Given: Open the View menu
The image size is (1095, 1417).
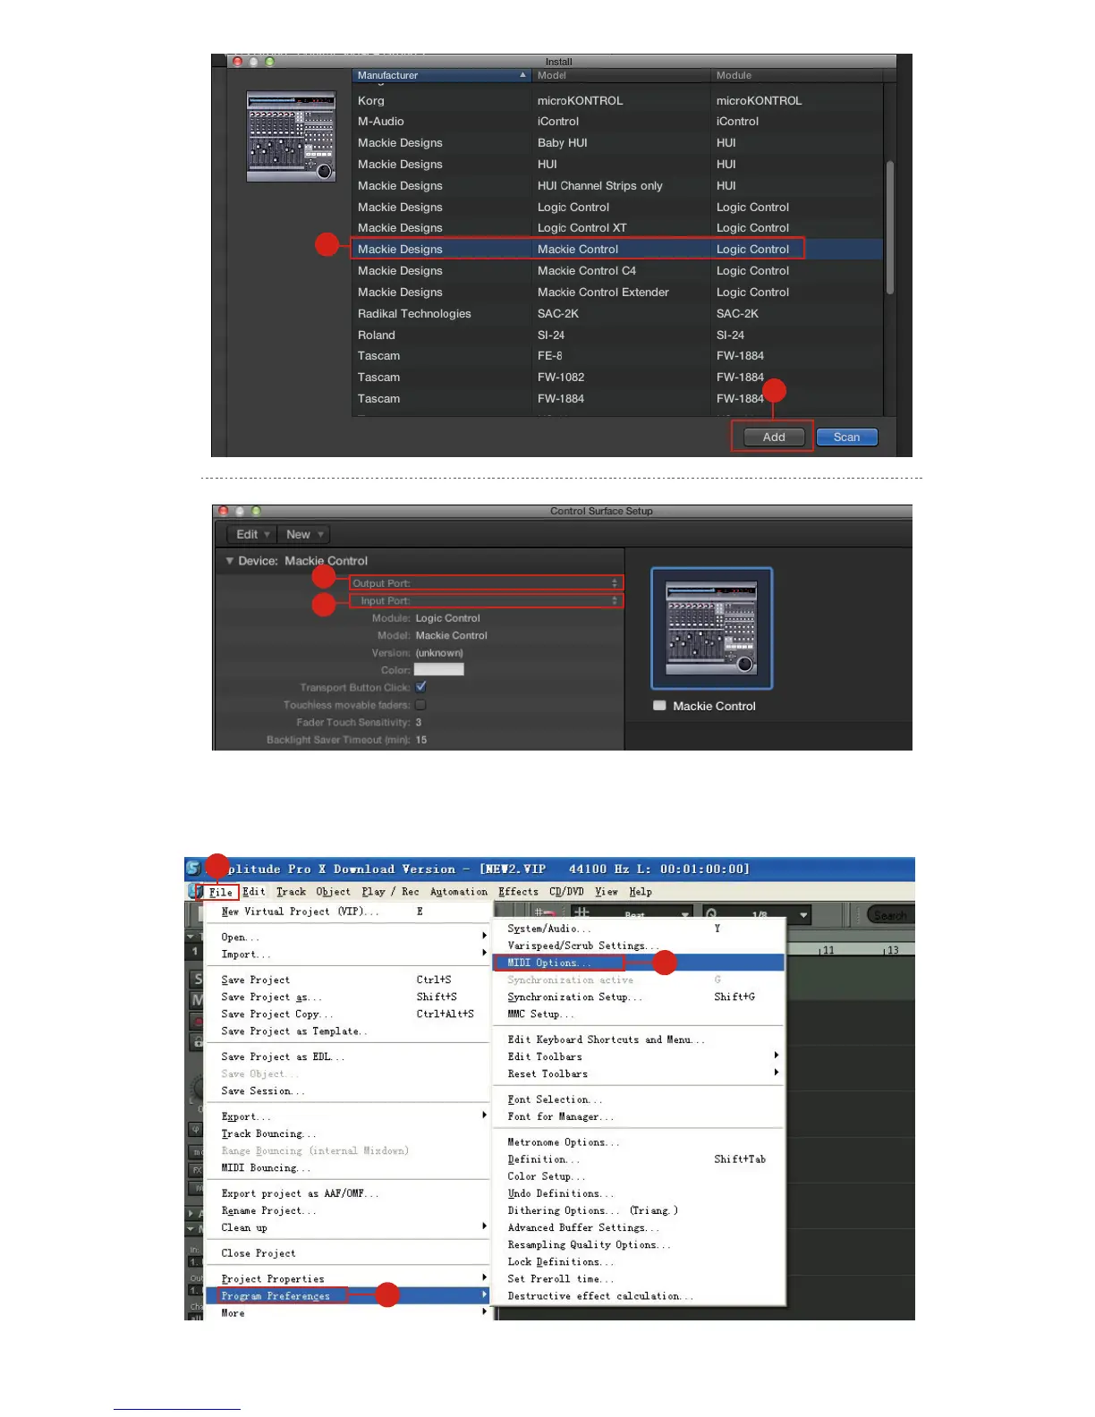Looking at the screenshot, I should (x=606, y=892).
